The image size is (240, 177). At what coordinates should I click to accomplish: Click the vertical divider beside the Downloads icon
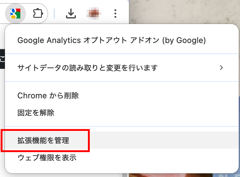54,13
